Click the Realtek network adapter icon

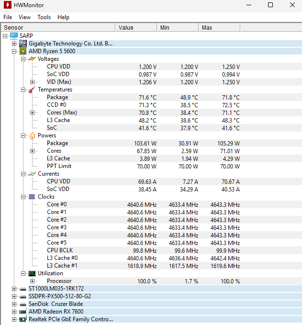click(x=23, y=319)
